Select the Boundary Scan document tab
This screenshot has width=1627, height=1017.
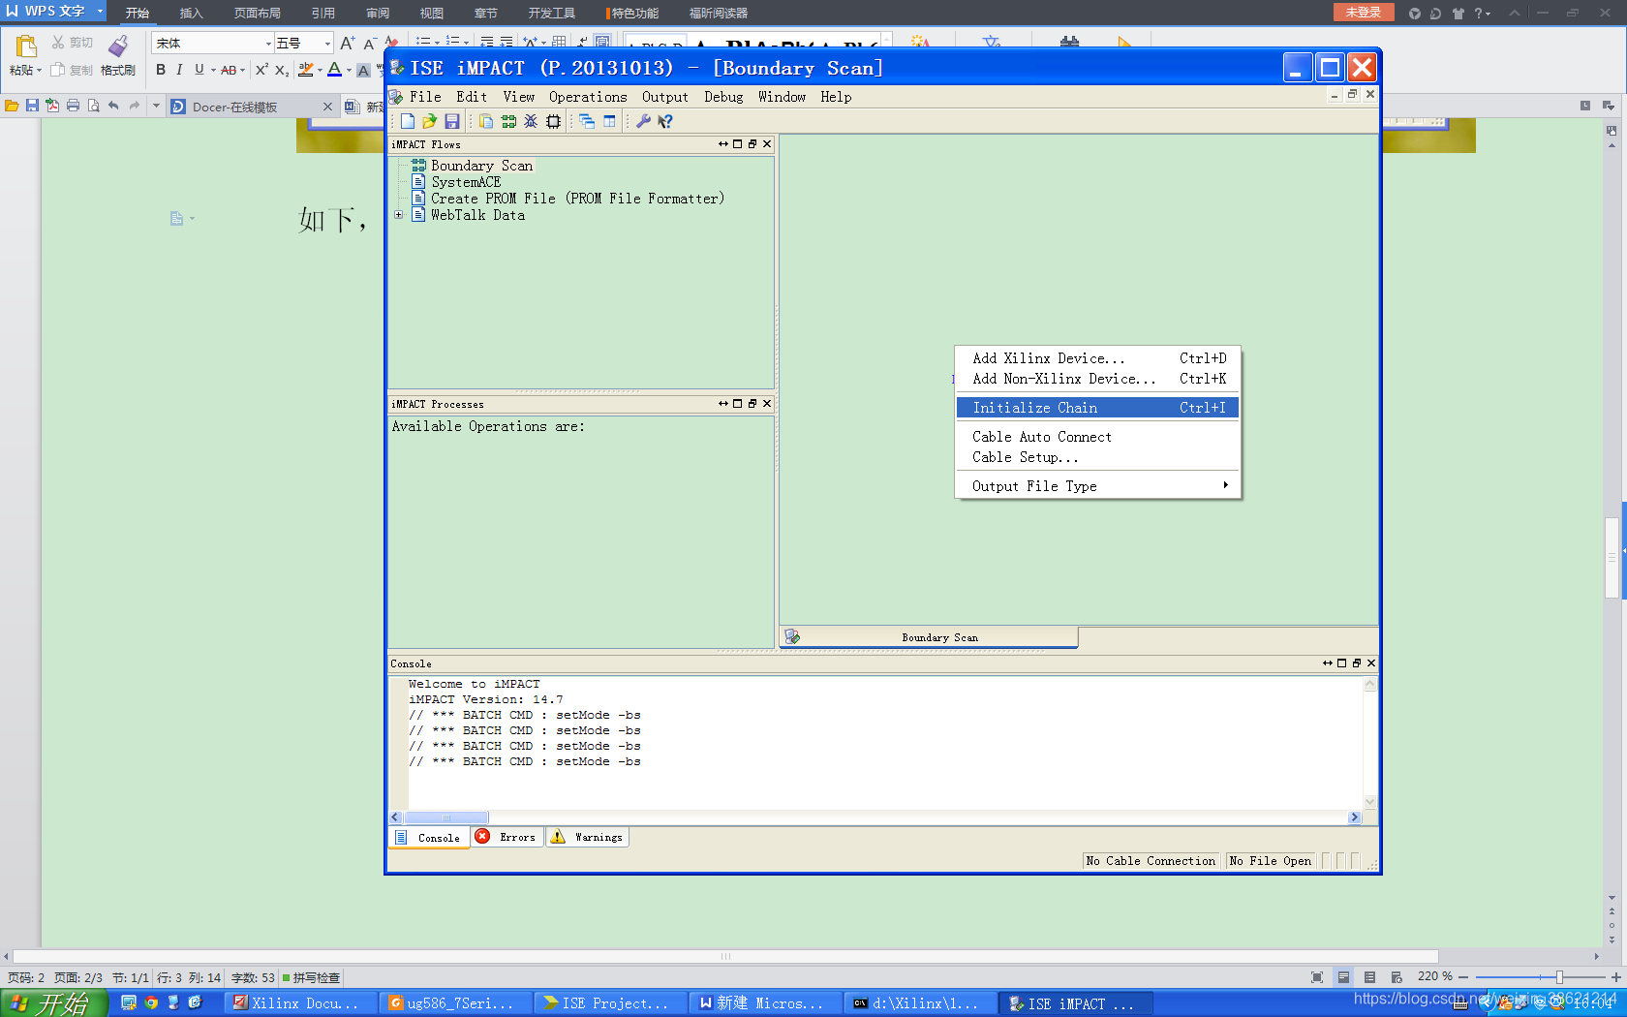coord(930,637)
